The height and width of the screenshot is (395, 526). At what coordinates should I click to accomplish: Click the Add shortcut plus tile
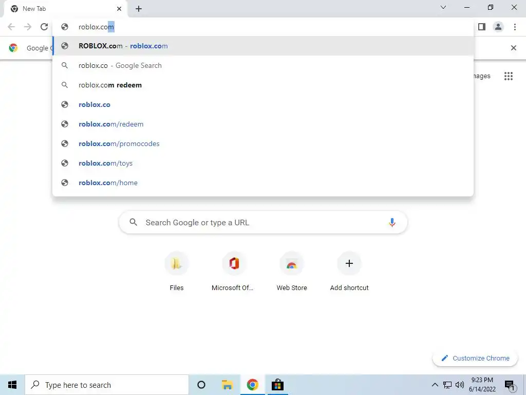pyautogui.click(x=349, y=272)
